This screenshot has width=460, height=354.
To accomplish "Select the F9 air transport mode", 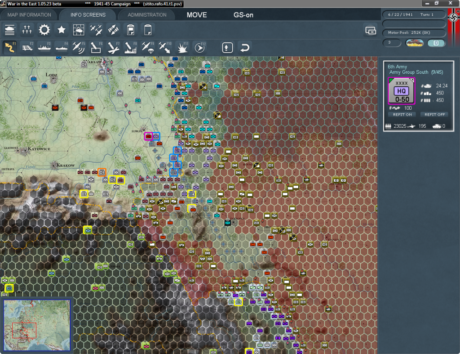I will [x=147, y=48].
